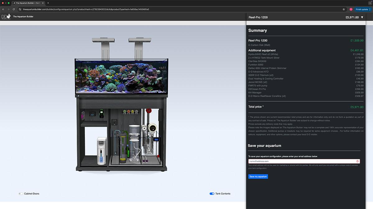Click the red warning icon in email field
373x209 pixels.
pyautogui.click(x=357, y=161)
